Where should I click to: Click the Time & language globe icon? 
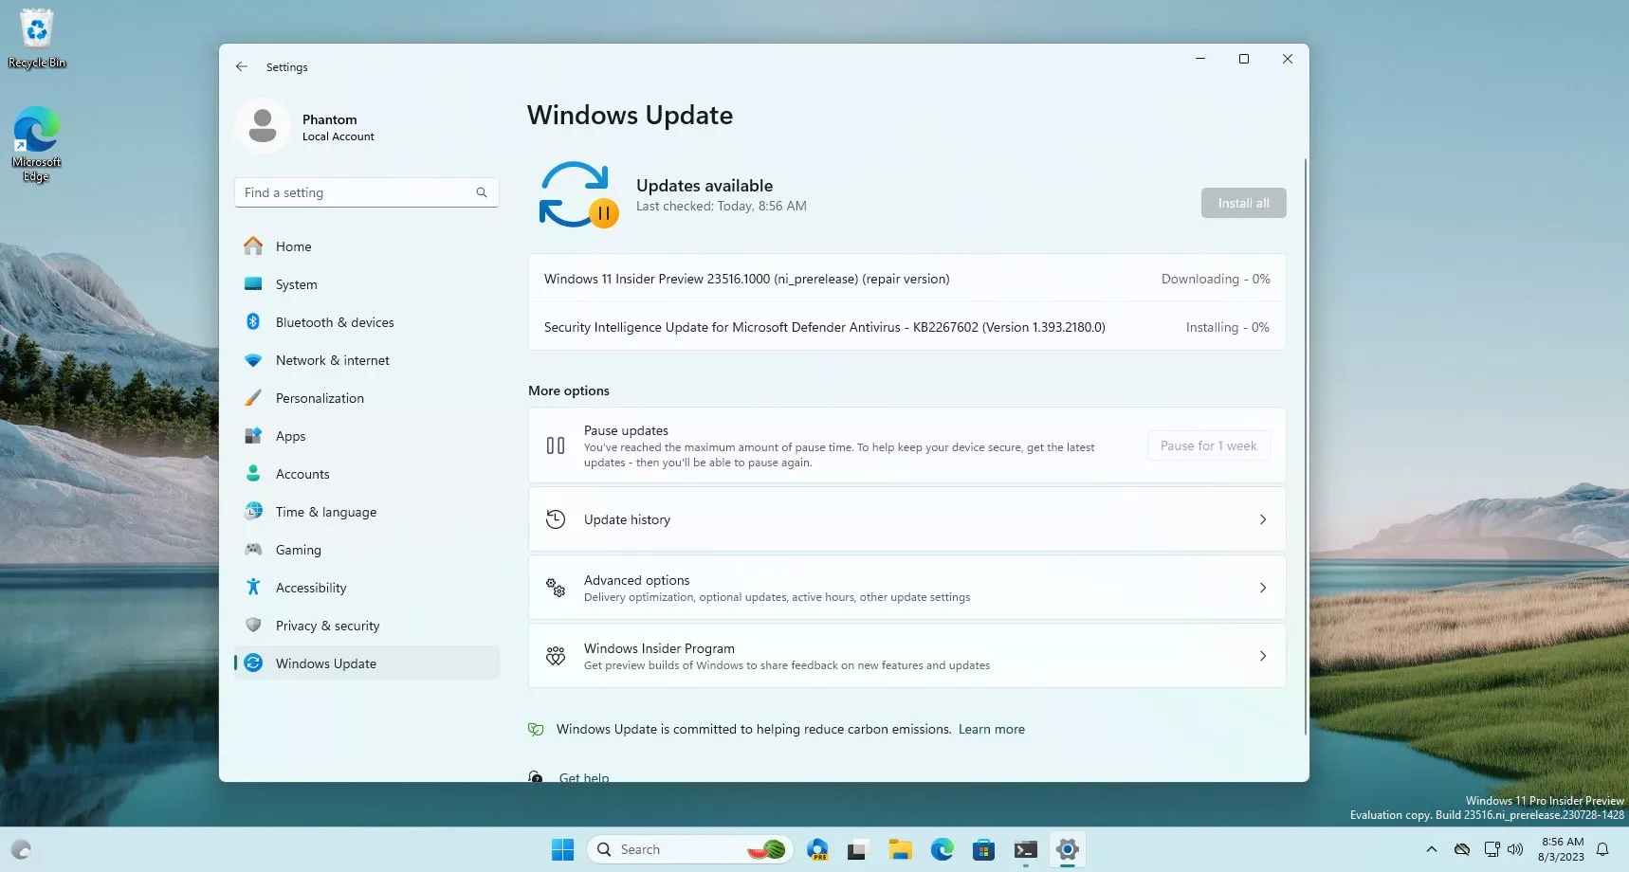point(253,512)
